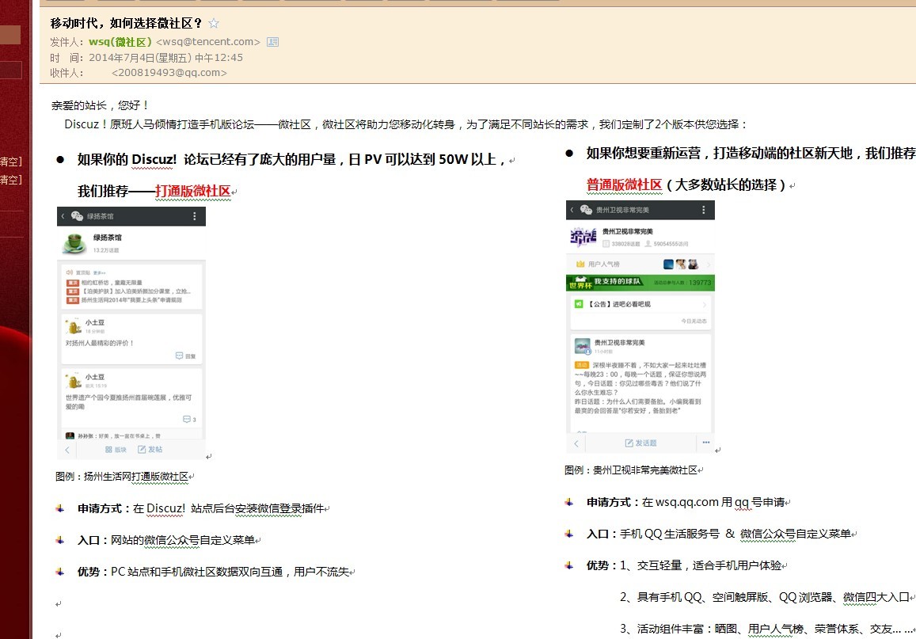Click sender name wsq(微社区)
916x639 pixels.
(120, 42)
